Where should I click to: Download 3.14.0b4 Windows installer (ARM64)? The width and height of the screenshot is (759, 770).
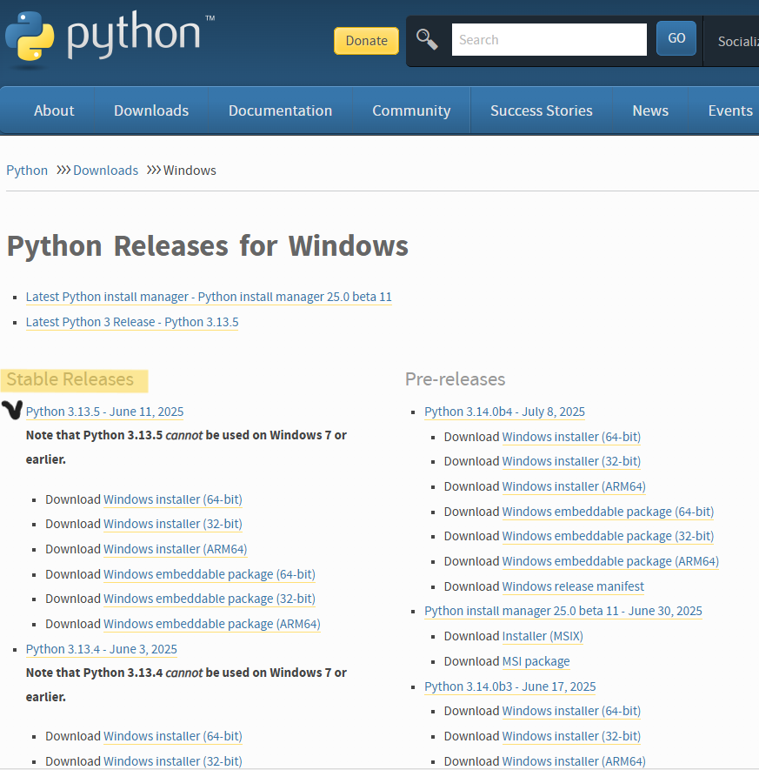pos(574,486)
